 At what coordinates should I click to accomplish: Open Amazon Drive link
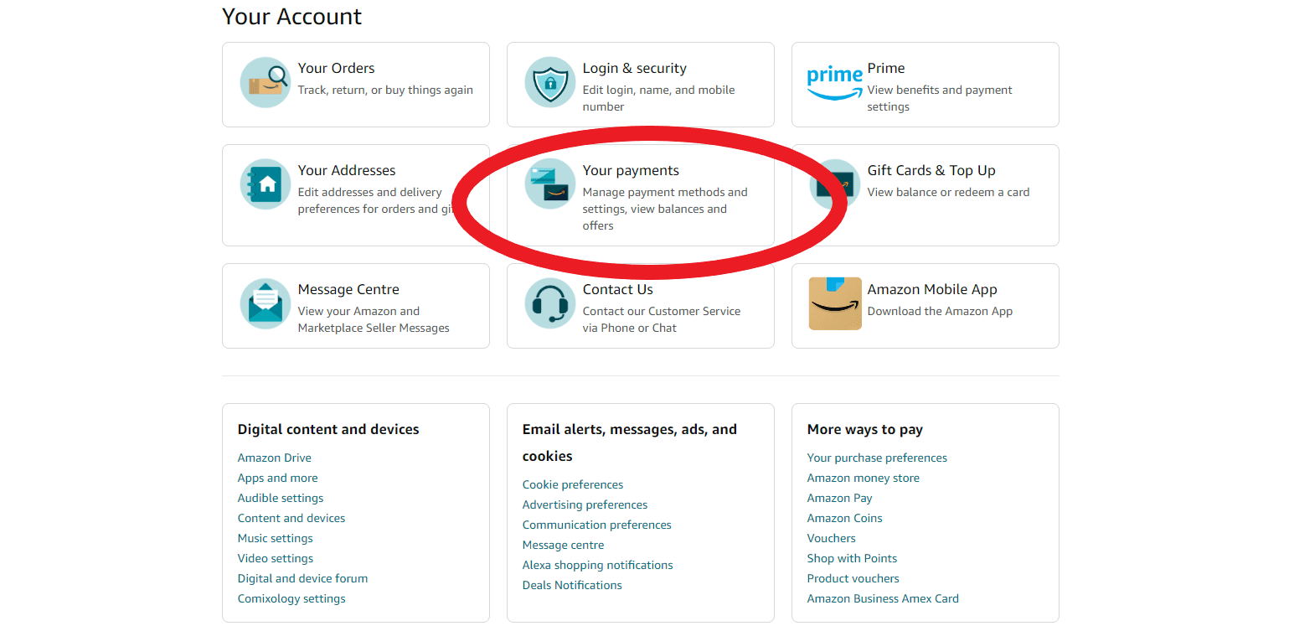click(274, 458)
